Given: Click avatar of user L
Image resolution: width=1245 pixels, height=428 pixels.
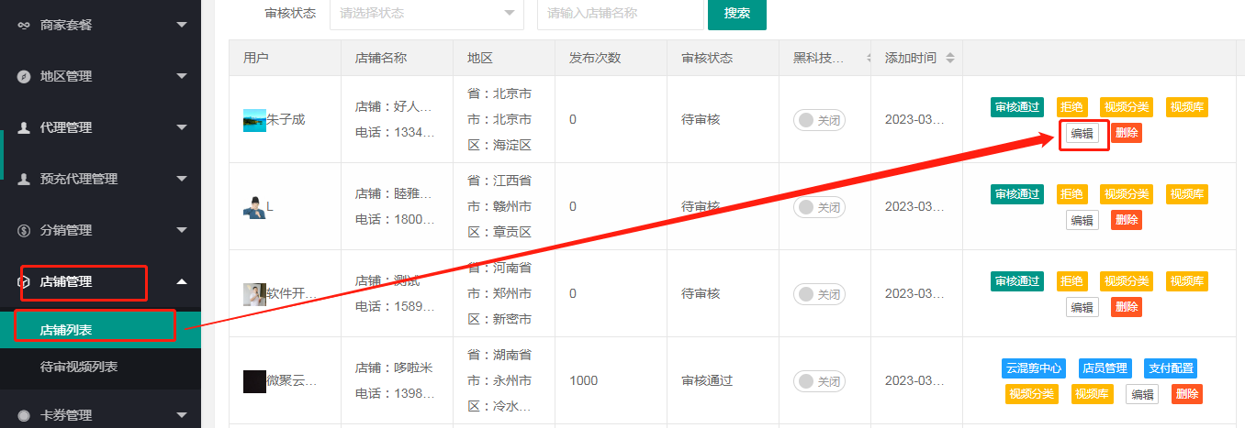Looking at the screenshot, I should pyautogui.click(x=254, y=206).
